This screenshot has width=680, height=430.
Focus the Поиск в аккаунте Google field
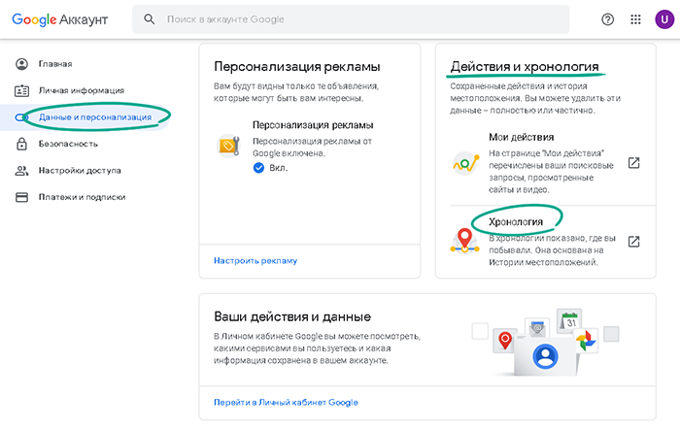coord(351,19)
